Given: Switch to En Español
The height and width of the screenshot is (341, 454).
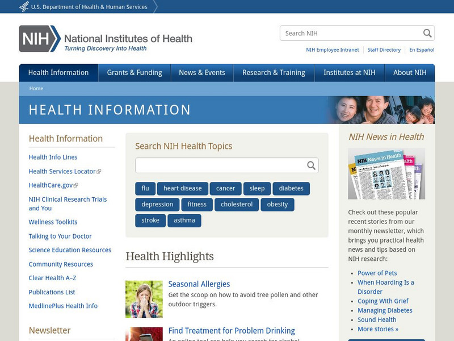Looking at the screenshot, I should pyautogui.click(x=422, y=50).
